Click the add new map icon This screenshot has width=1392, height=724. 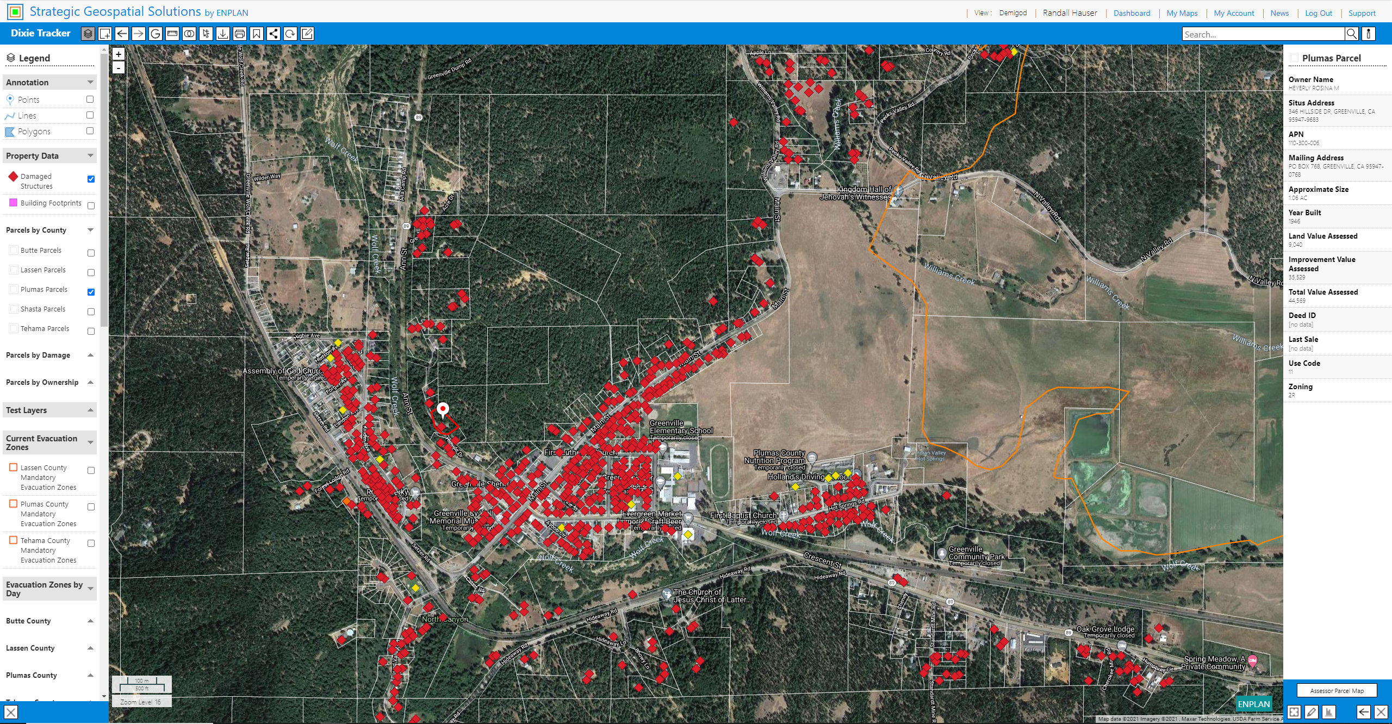tap(105, 34)
